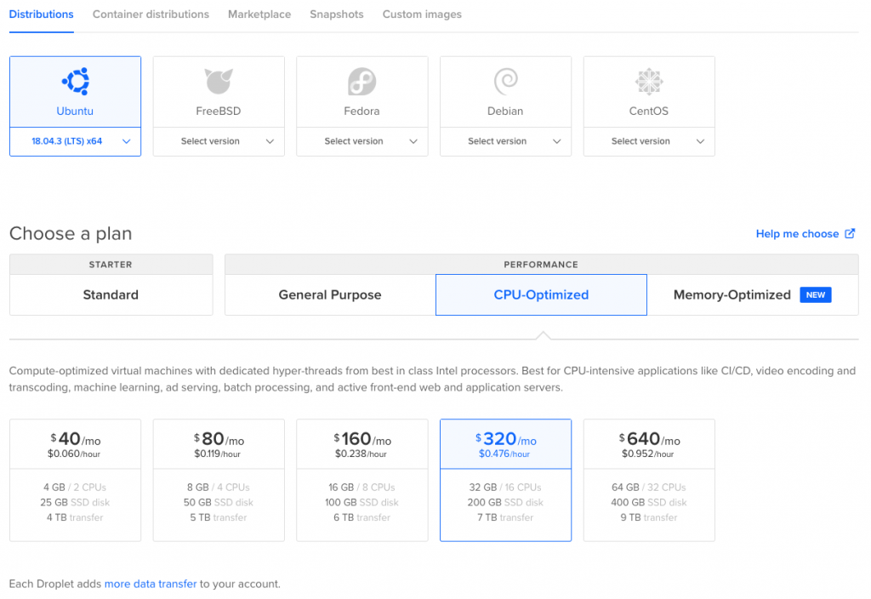Click the 32 GB / 16 CPUs spec
Screen dimensions: 871x599
[505, 488]
